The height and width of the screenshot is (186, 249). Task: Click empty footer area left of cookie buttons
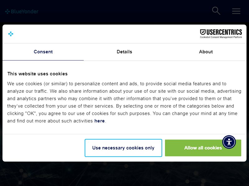pyautogui.click(x=44, y=148)
